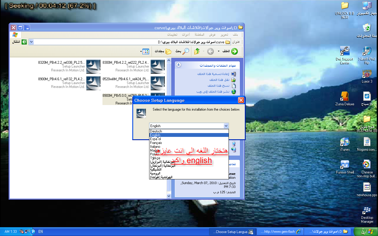Select the Zuma Deluxe desktop shortcut
Viewport: 378px width, 236px height.
345,99
